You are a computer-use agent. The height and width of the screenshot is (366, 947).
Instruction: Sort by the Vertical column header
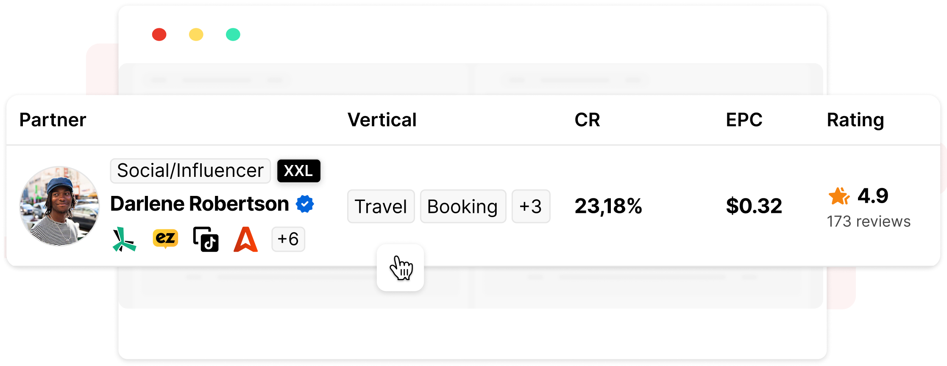pyautogui.click(x=382, y=120)
